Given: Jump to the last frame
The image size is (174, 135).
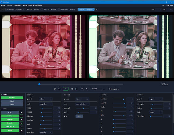Looking at the screenshot, I should click(76, 89).
